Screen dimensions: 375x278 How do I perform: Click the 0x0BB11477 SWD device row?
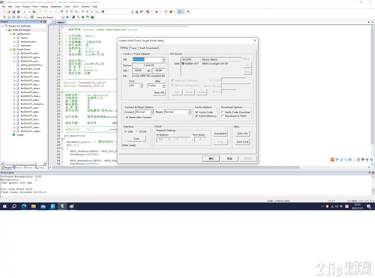(x=211, y=64)
